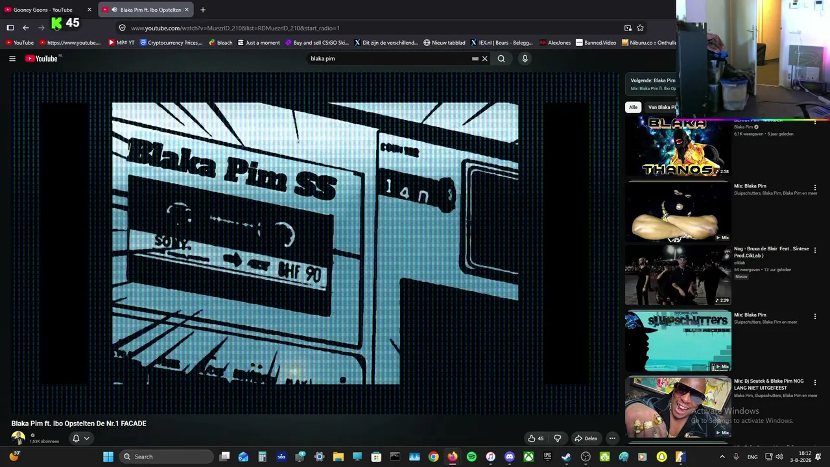The height and width of the screenshot is (467, 830).
Task: Open the browser sidebar toggle icon
Action: click(10, 28)
